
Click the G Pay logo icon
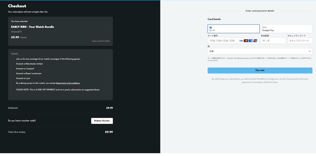(x=264, y=27)
